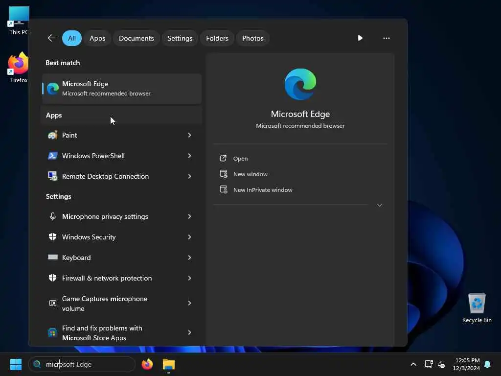Screen dimensions: 501x376
Task: Click the microphone icon for privacy settings
Action: (x=53, y=216)
